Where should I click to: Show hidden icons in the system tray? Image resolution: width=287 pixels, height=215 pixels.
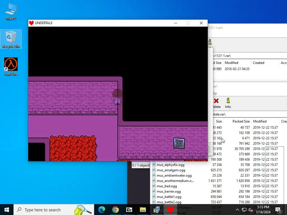pos(237,210)
